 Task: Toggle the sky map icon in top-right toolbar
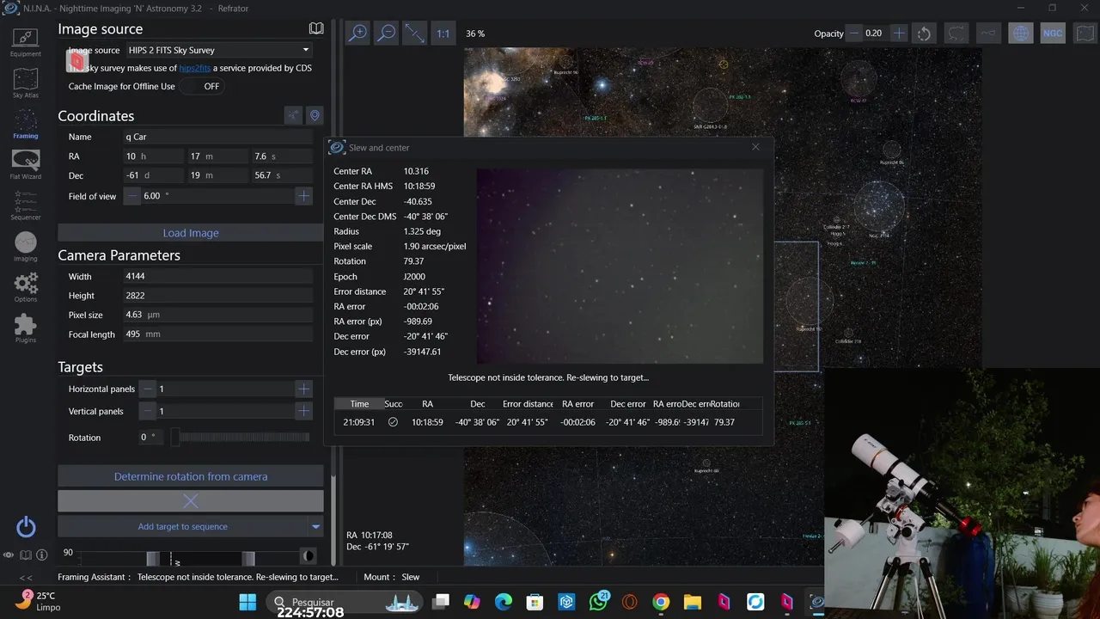tap(1085, 34)
